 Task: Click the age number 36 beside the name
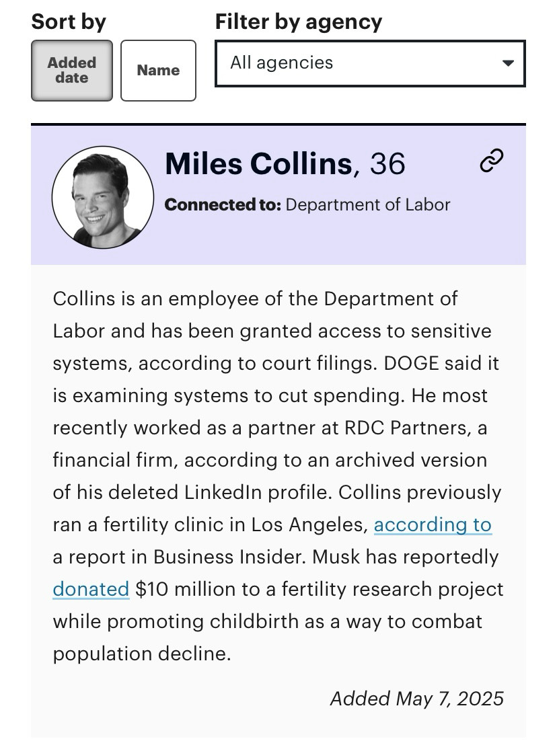click(x=387, y=163)
